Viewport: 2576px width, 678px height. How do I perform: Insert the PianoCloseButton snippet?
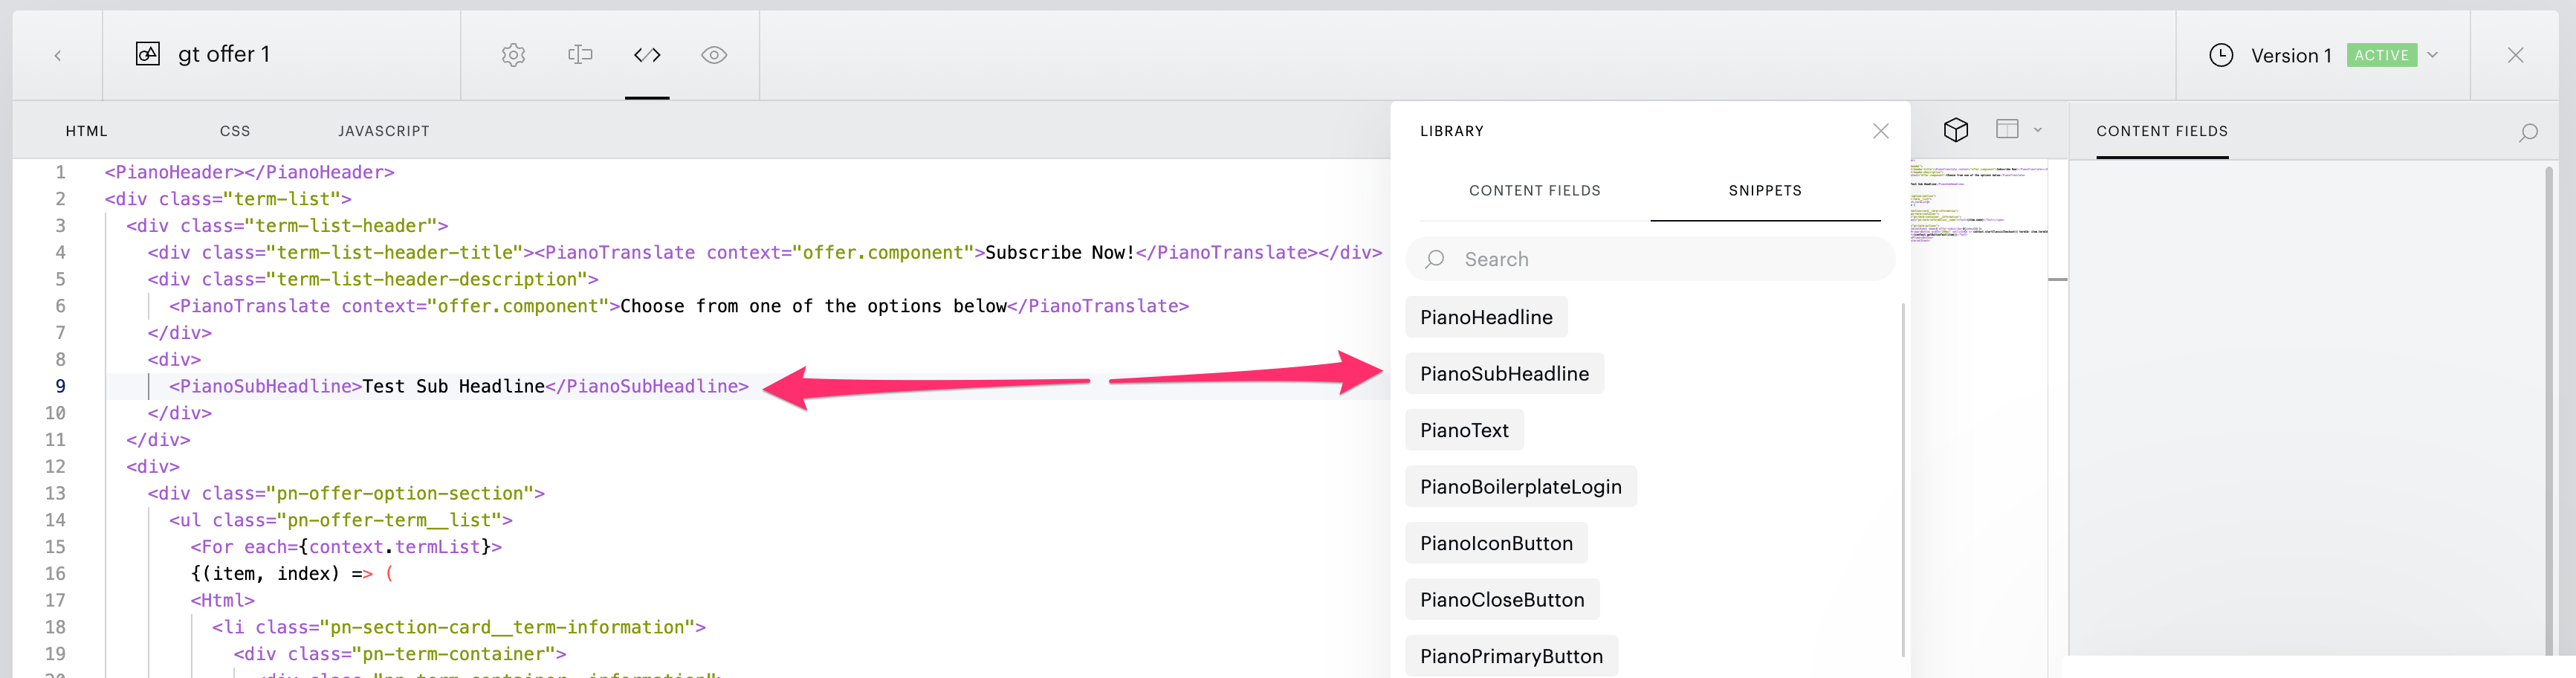pos(1502,599)
